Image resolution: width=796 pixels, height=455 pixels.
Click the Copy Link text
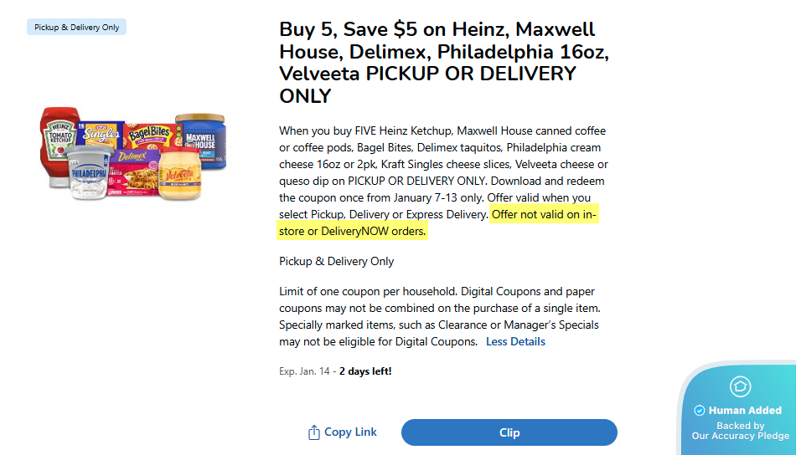350,432
